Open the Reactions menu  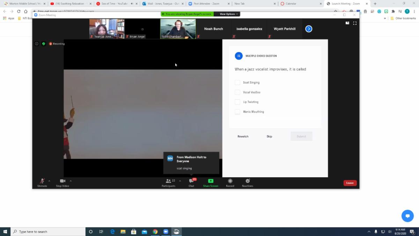[x=248, y=181]
